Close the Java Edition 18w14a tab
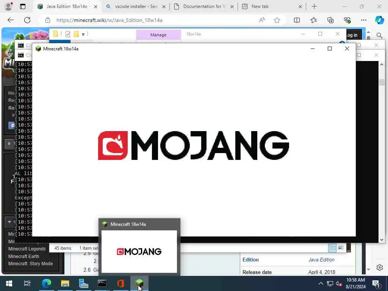 pos(95,7)
